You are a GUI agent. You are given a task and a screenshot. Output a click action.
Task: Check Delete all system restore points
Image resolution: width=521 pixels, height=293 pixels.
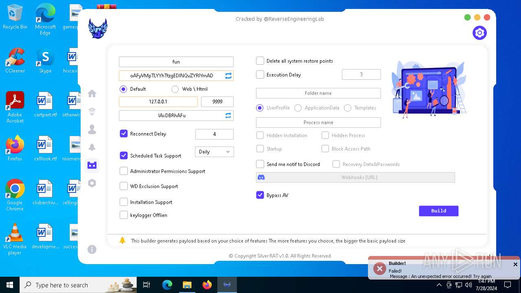[260, 61]
